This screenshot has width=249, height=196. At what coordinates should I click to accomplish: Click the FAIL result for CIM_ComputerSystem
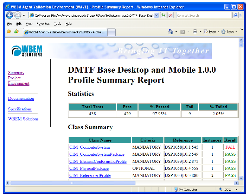point(230,147)
